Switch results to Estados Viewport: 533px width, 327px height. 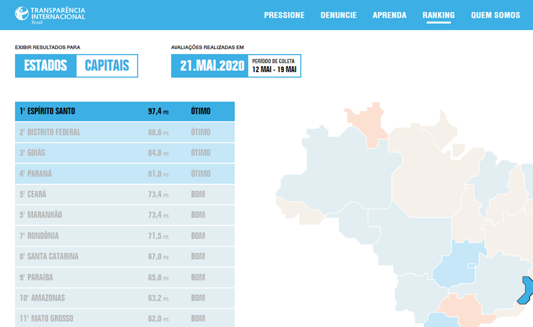[x=46, y=66]
